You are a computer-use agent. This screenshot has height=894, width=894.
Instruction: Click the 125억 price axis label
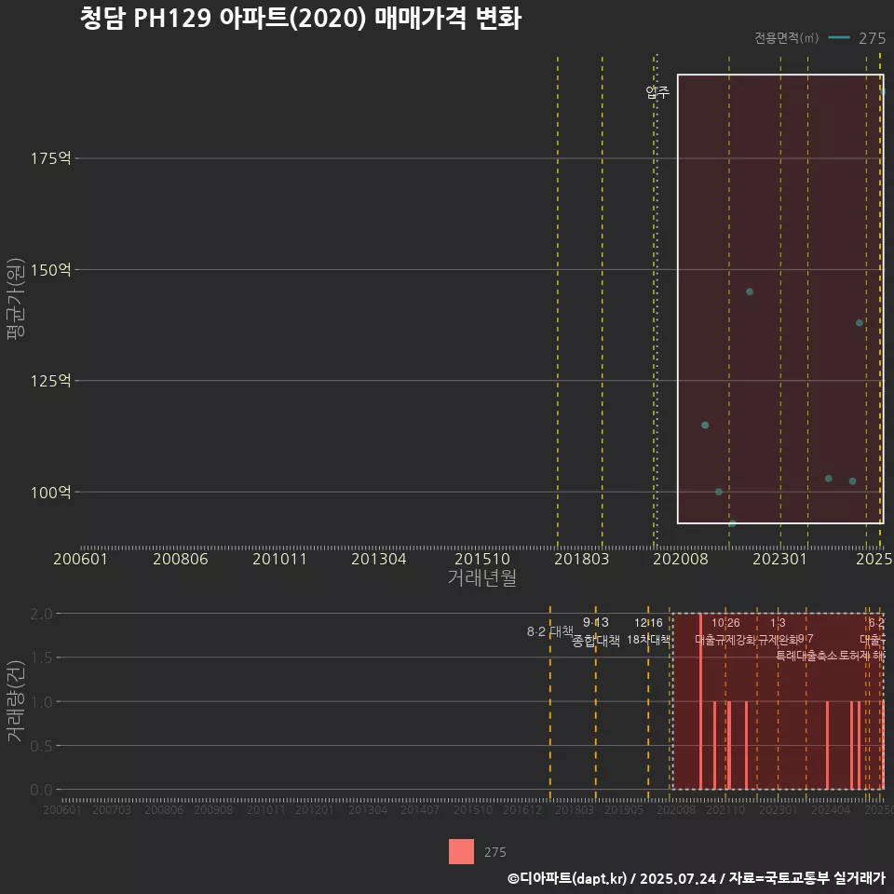(50, 380)
